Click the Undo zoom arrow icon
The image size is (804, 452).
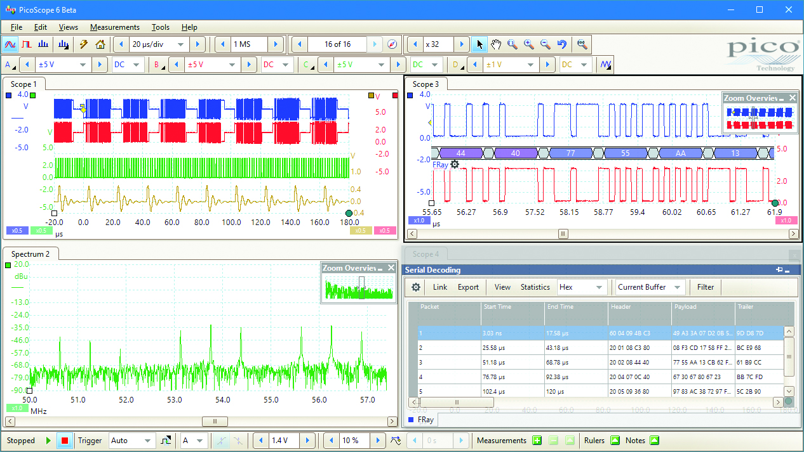(561, 44)
